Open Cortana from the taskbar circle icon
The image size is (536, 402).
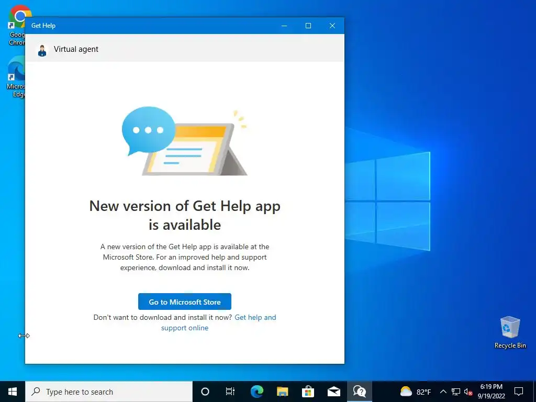(x=205, y=392)
